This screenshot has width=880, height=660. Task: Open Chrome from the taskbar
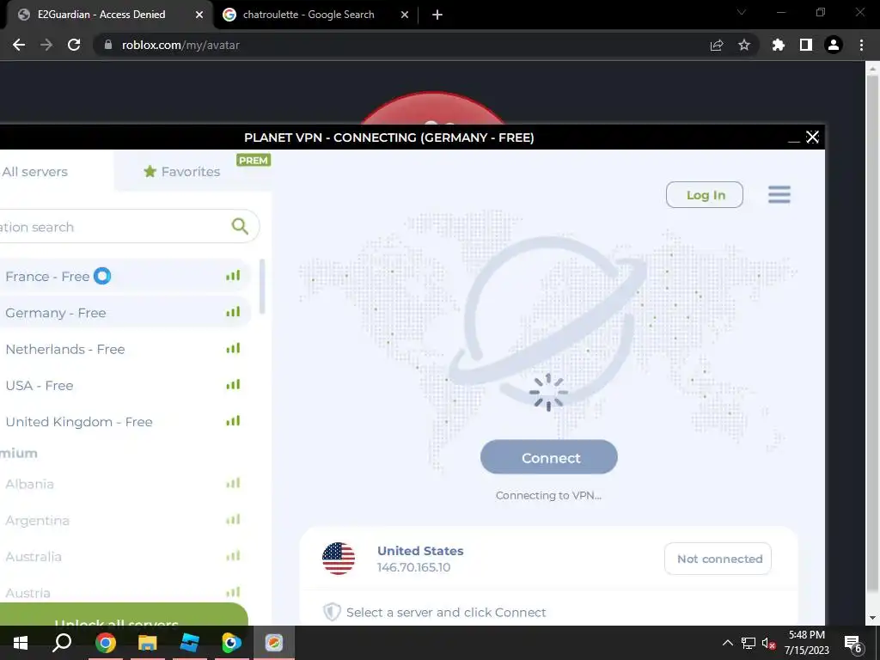click(x=105, y=643)
